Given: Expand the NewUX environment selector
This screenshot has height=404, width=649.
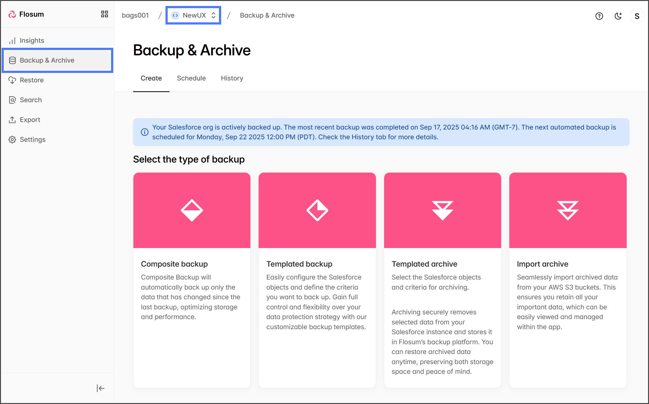Looking at the screenshot, I should 193,15.
